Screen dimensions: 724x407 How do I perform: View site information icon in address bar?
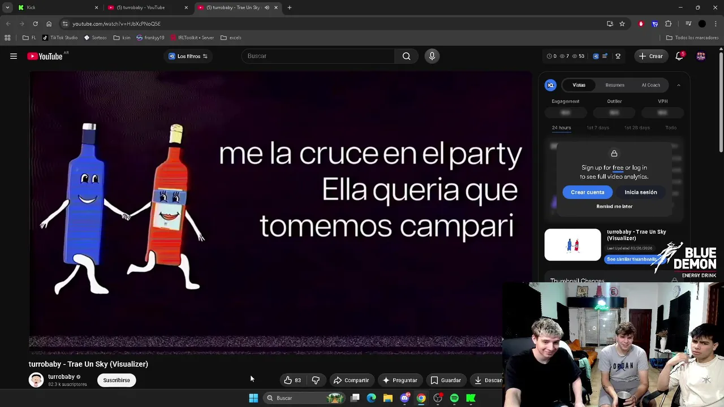click(x=65, y=24)
